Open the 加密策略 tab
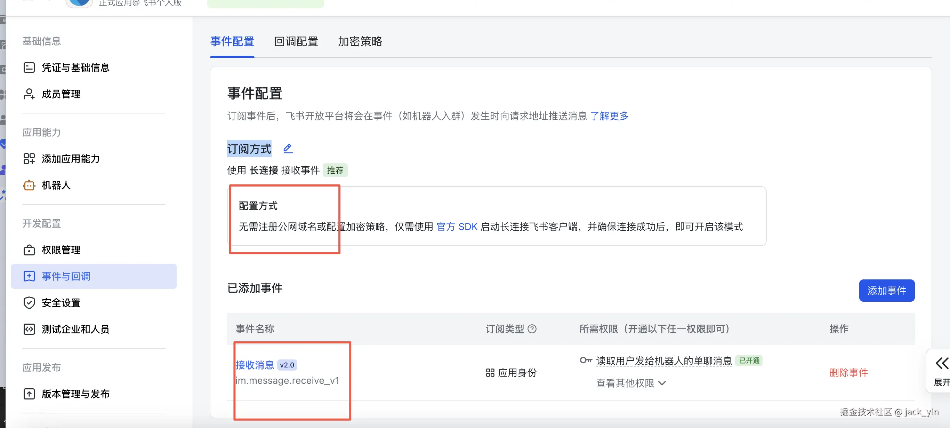This screenshot has width=950, height=428. [360, 41]
